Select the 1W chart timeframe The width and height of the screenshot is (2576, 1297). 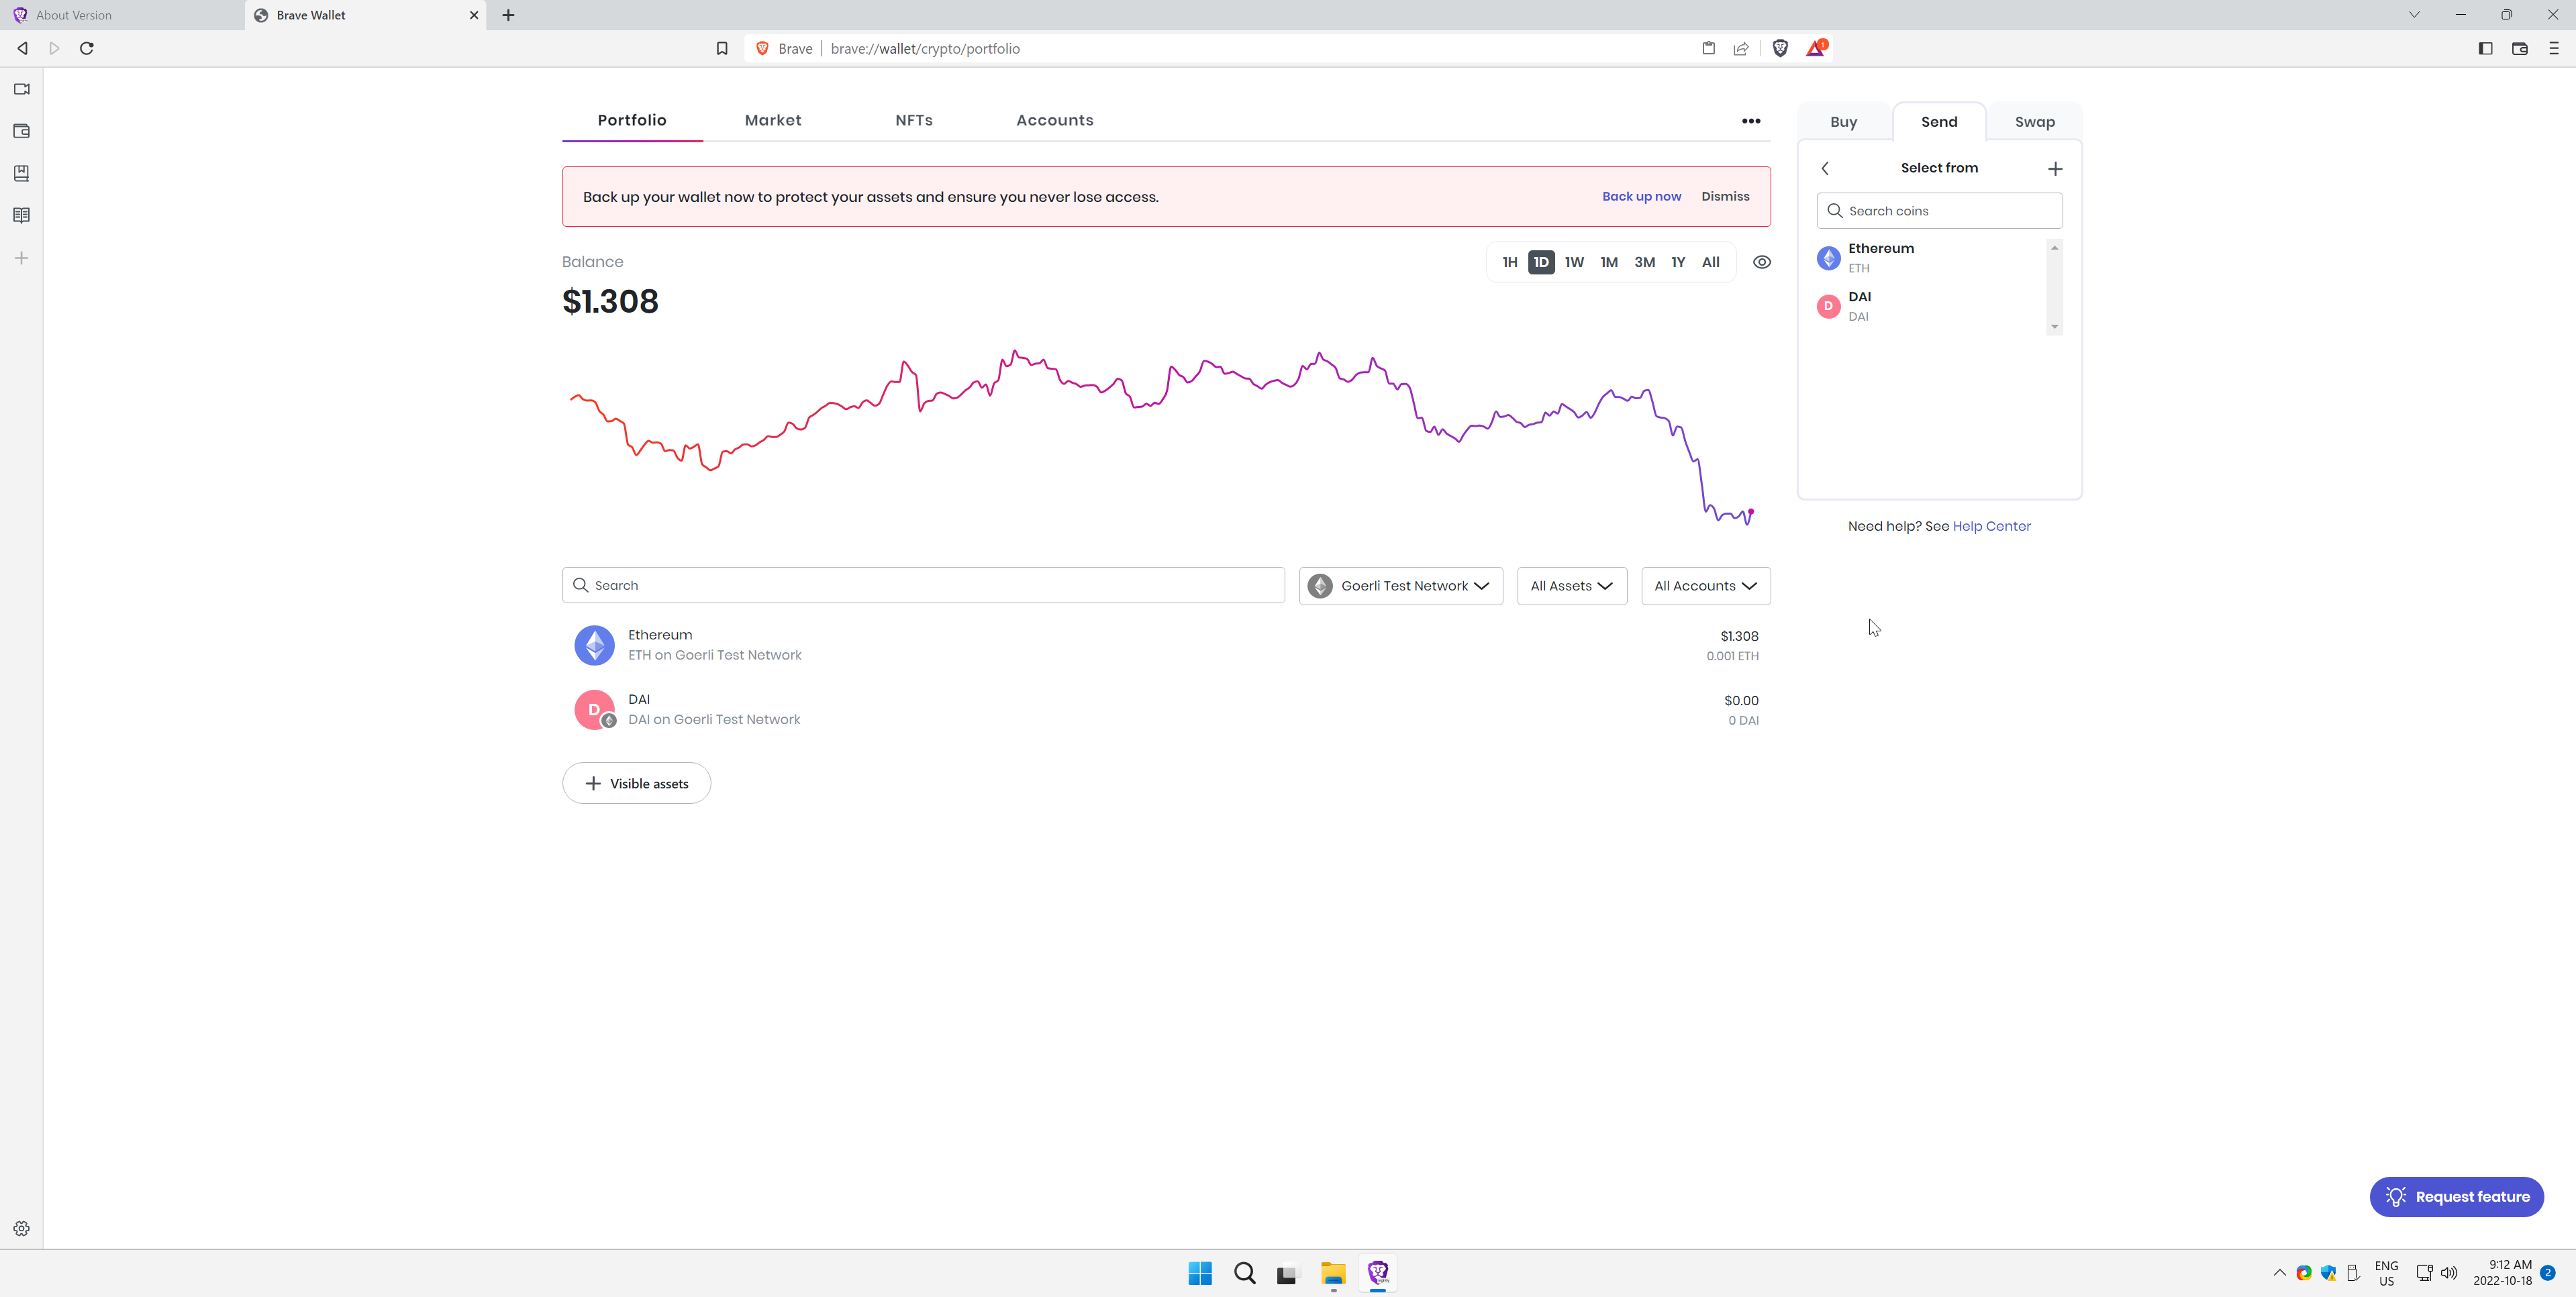point(1574,262)
